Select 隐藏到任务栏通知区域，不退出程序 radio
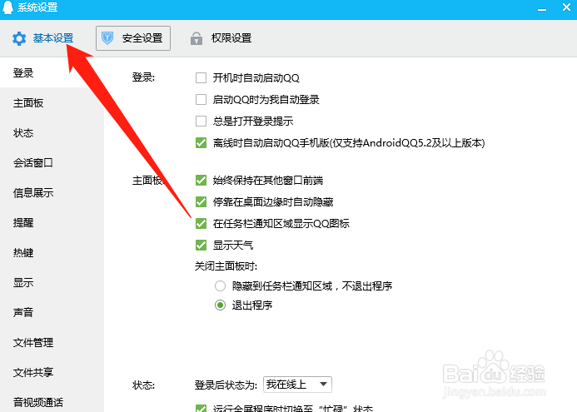Screen dimensions: 577x412 220,285
